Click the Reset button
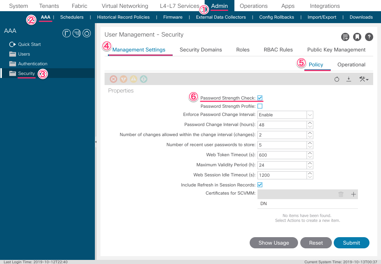 [316, 243]
